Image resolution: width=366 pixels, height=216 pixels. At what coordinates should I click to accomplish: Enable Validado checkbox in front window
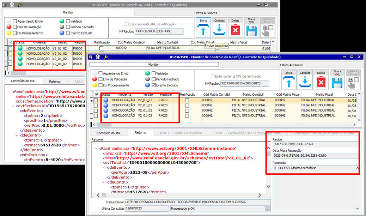154,73
